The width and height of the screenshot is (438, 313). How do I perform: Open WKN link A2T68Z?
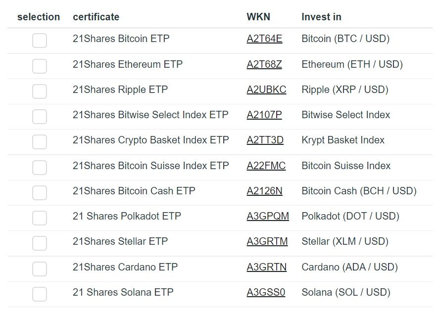click(x=264, y=64)
